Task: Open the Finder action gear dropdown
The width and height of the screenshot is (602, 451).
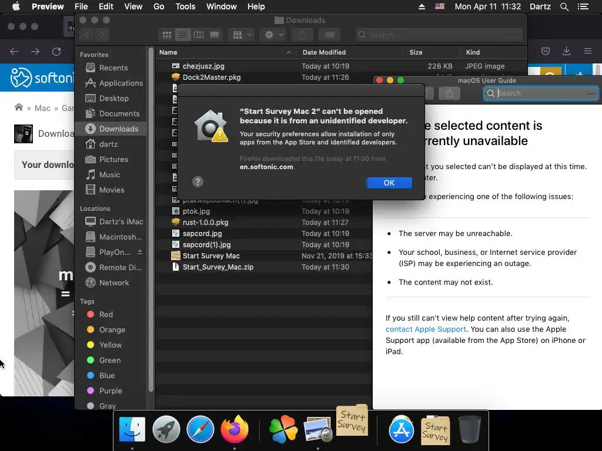Action: coord(273,35)
